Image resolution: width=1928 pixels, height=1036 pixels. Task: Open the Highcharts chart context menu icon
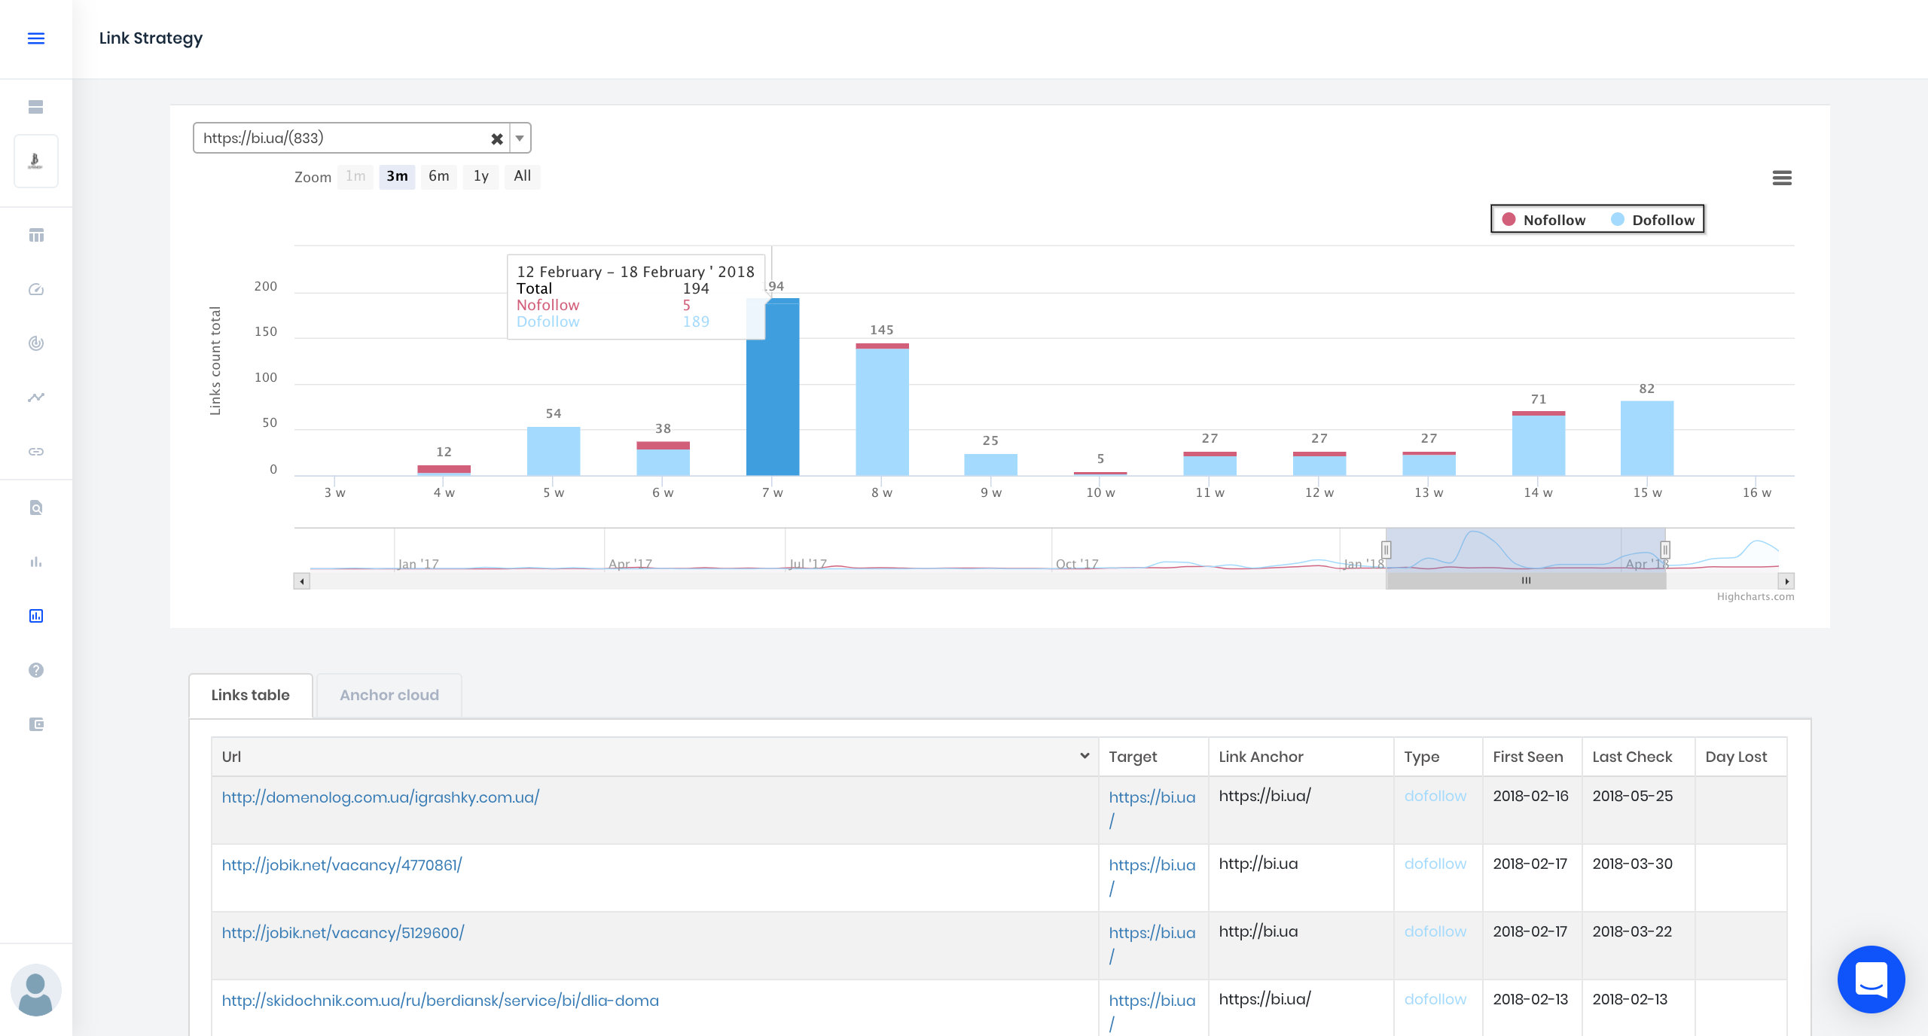click(x=1782, y=178)
